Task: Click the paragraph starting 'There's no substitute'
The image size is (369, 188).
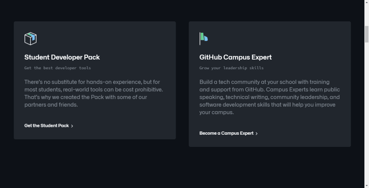Action: point(94,93)
